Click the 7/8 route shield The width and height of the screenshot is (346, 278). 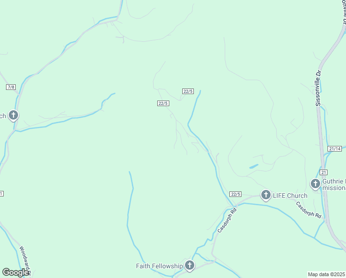point(11,87)
